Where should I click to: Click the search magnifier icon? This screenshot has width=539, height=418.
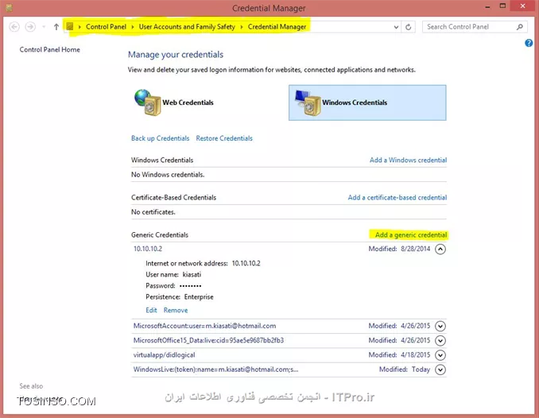point(520,27)
